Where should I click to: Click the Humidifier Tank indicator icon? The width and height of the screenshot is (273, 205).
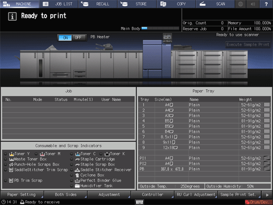(x=77, y=186)
